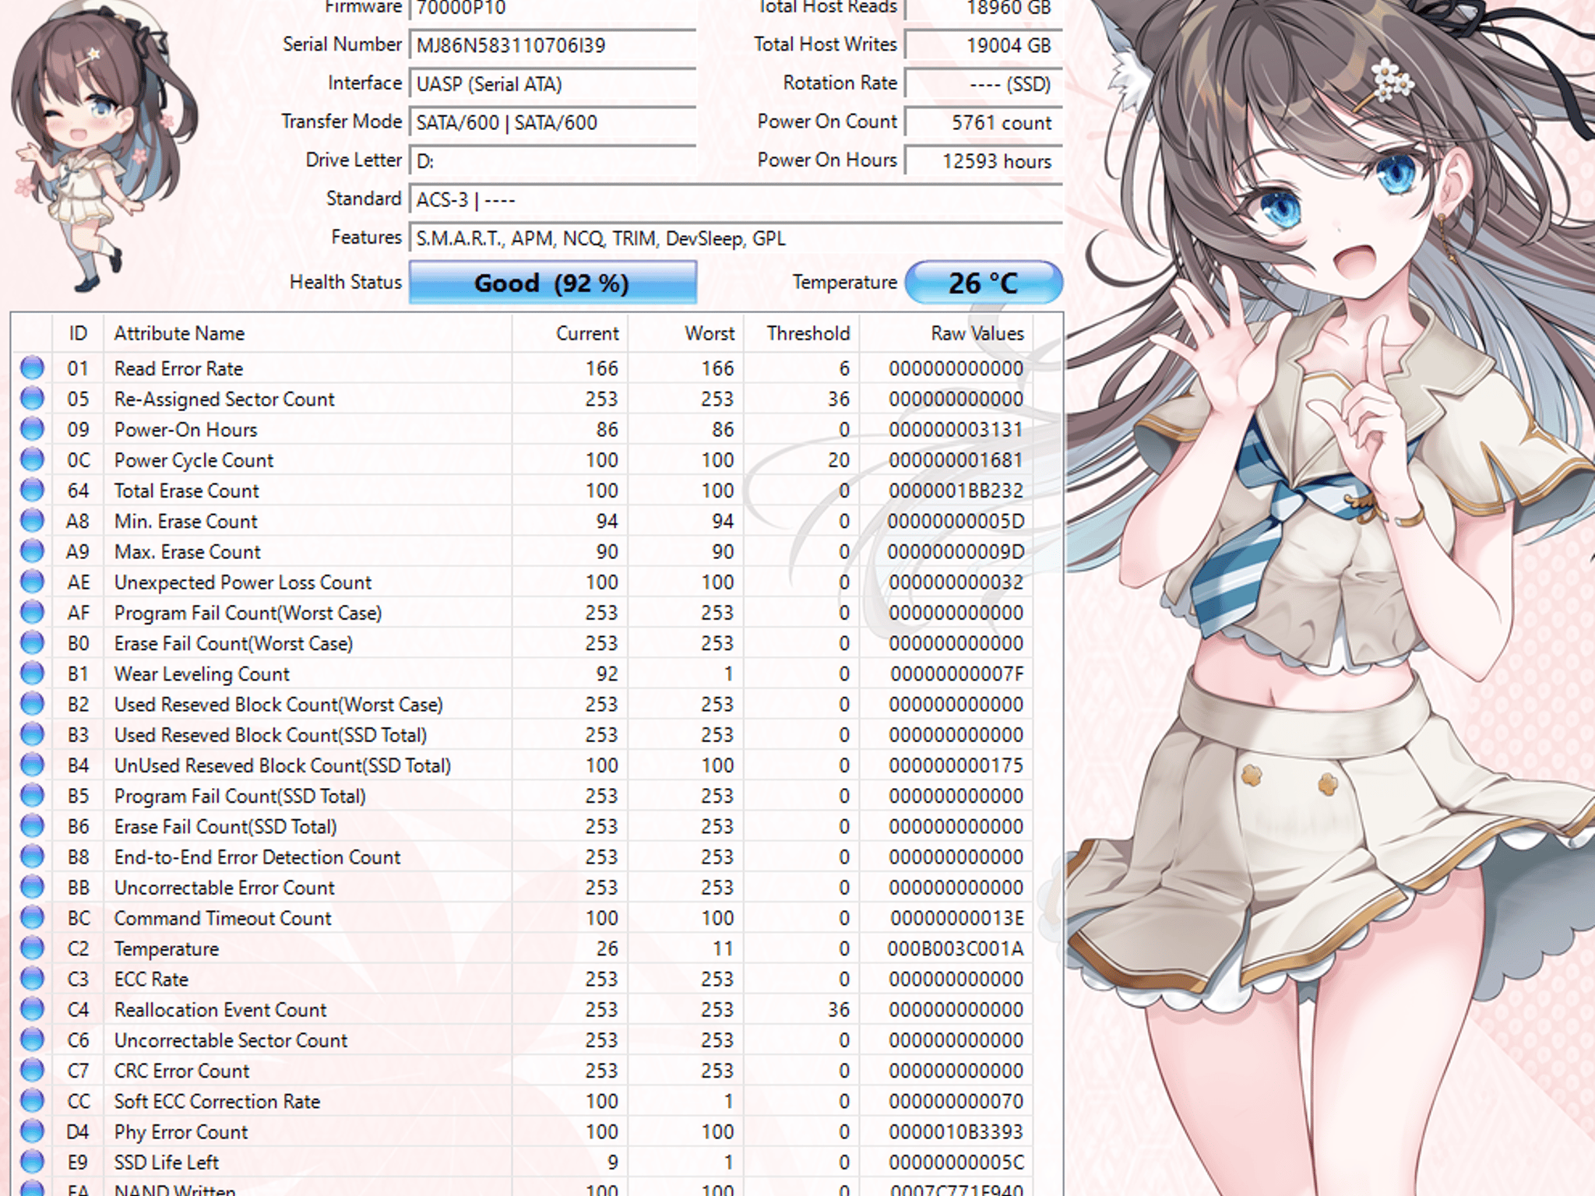Screen dimensions: 1595x1196
Task: Click the status icon for Re-Assigned Sector Count
Action: click(x=32, y=398)
